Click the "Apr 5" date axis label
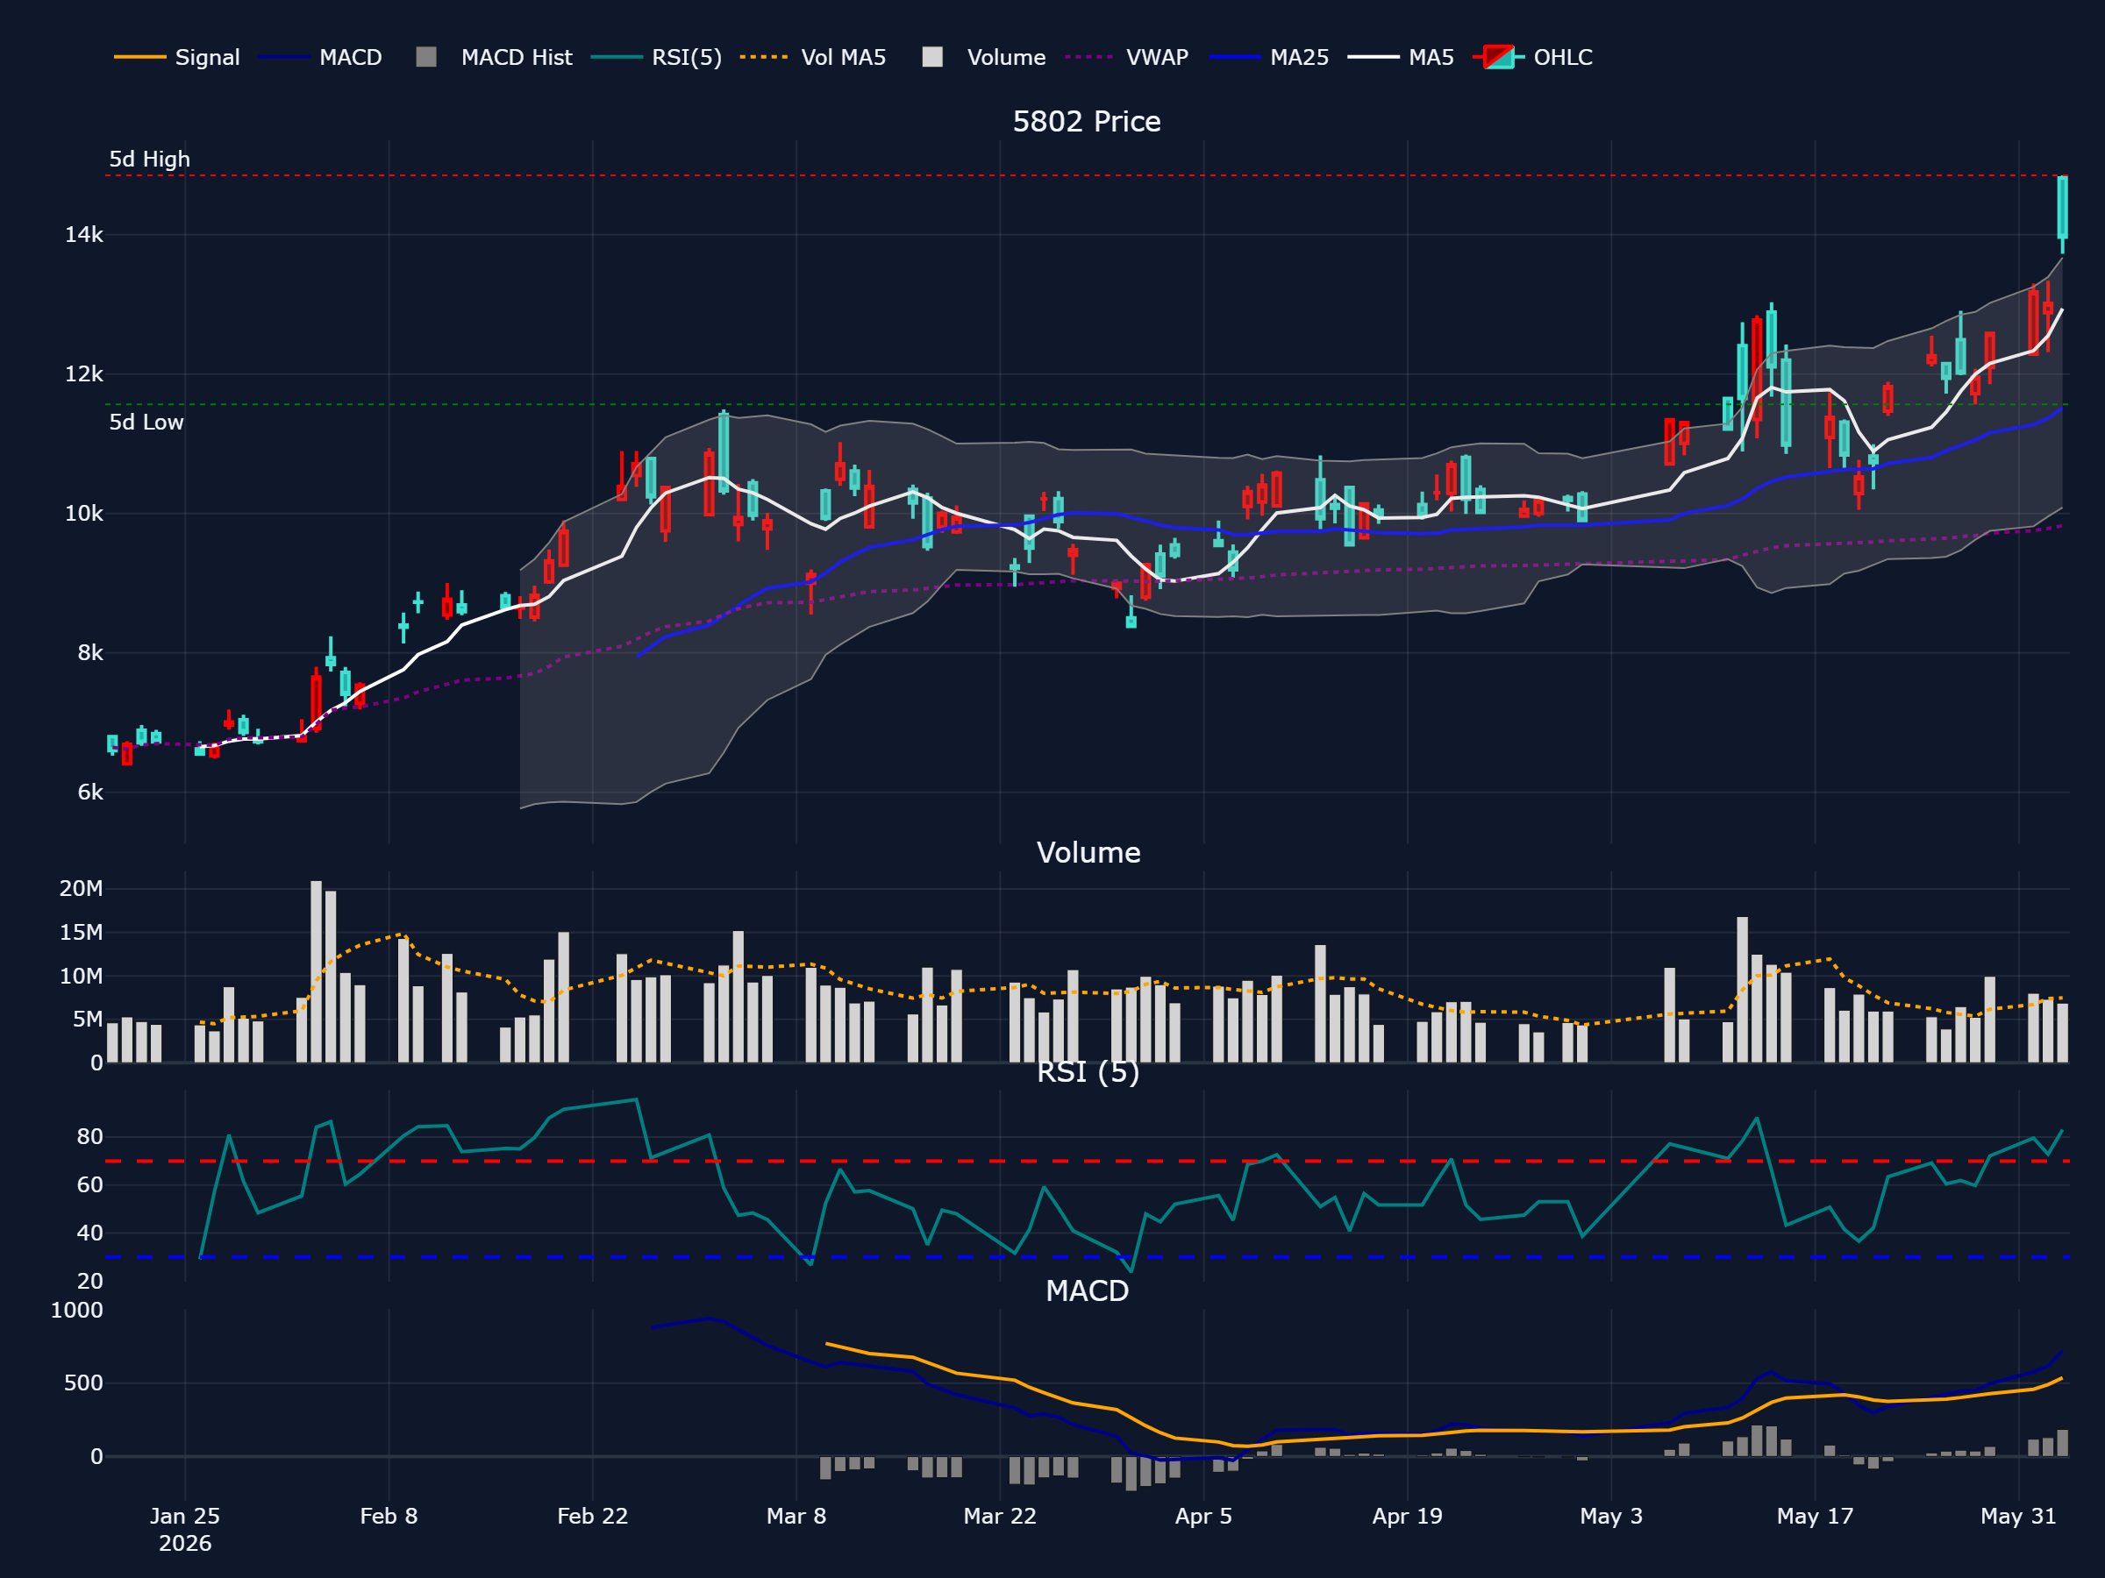 1204,1516
